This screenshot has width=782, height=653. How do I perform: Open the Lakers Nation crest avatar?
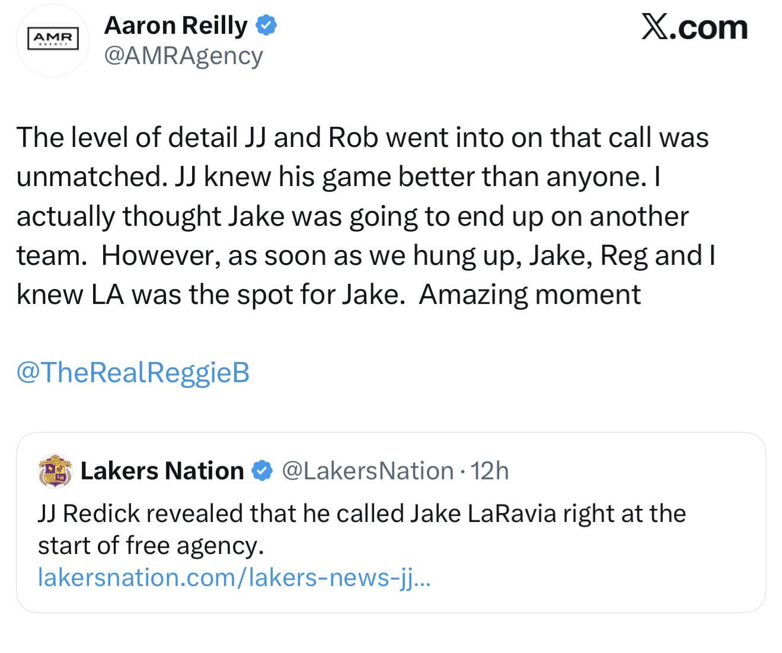pos(55,472)
